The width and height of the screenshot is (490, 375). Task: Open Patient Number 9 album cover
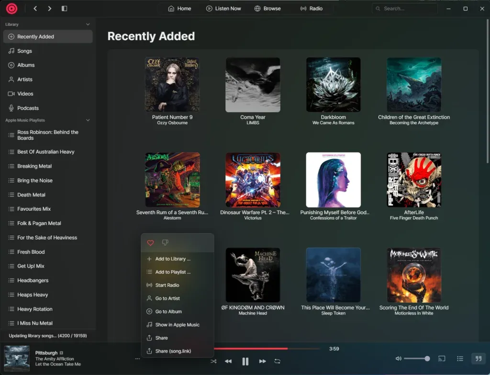coord(172,84)
